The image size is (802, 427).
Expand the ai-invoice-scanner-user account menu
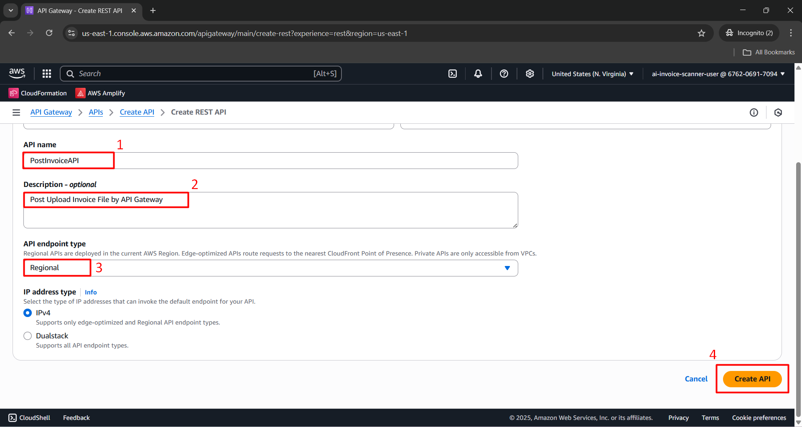tap(717, 73)
